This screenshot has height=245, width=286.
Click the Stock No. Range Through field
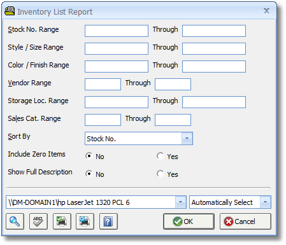pos(214,31)
